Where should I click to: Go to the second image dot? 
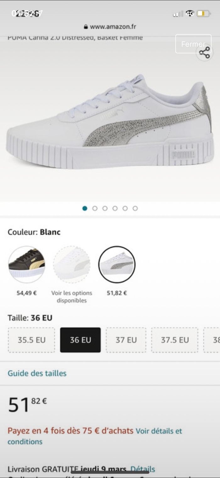click(95, 208)
